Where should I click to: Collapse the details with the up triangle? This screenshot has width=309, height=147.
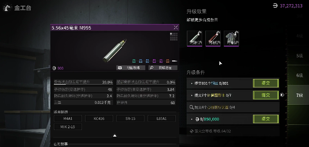115,136
